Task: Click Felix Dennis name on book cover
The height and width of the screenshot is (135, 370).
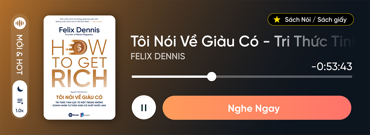Action: pos(79,30)
